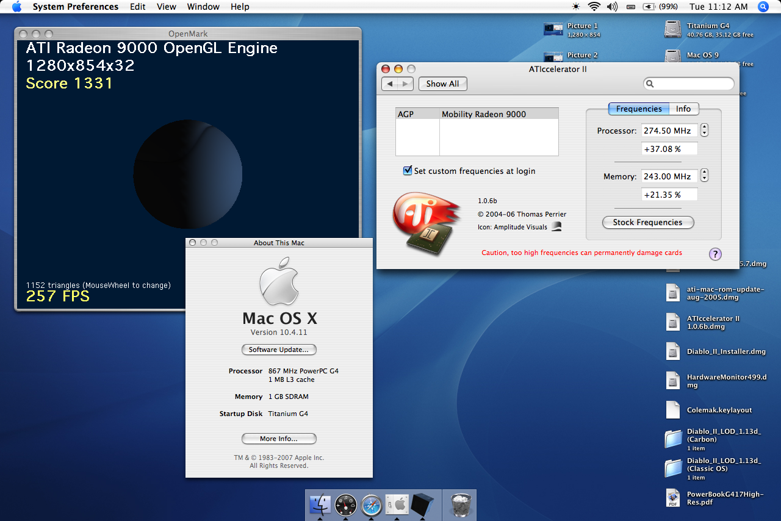This screenshot has height=521, width=781.
Task: Switch to the Info tab
Action: coord(683,109)
